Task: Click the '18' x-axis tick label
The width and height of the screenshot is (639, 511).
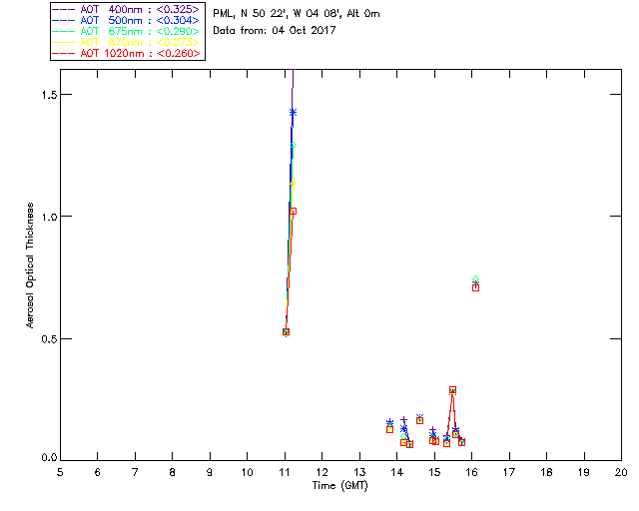Action: point(546,473)
